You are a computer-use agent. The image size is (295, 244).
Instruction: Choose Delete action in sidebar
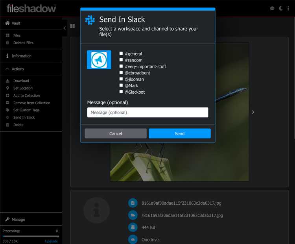(18, 125)
